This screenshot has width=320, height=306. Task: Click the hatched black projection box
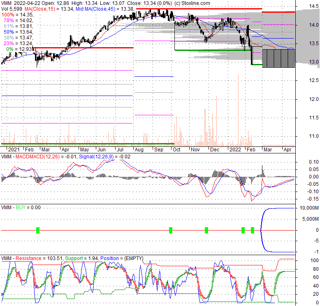click(x=278, y=58)
